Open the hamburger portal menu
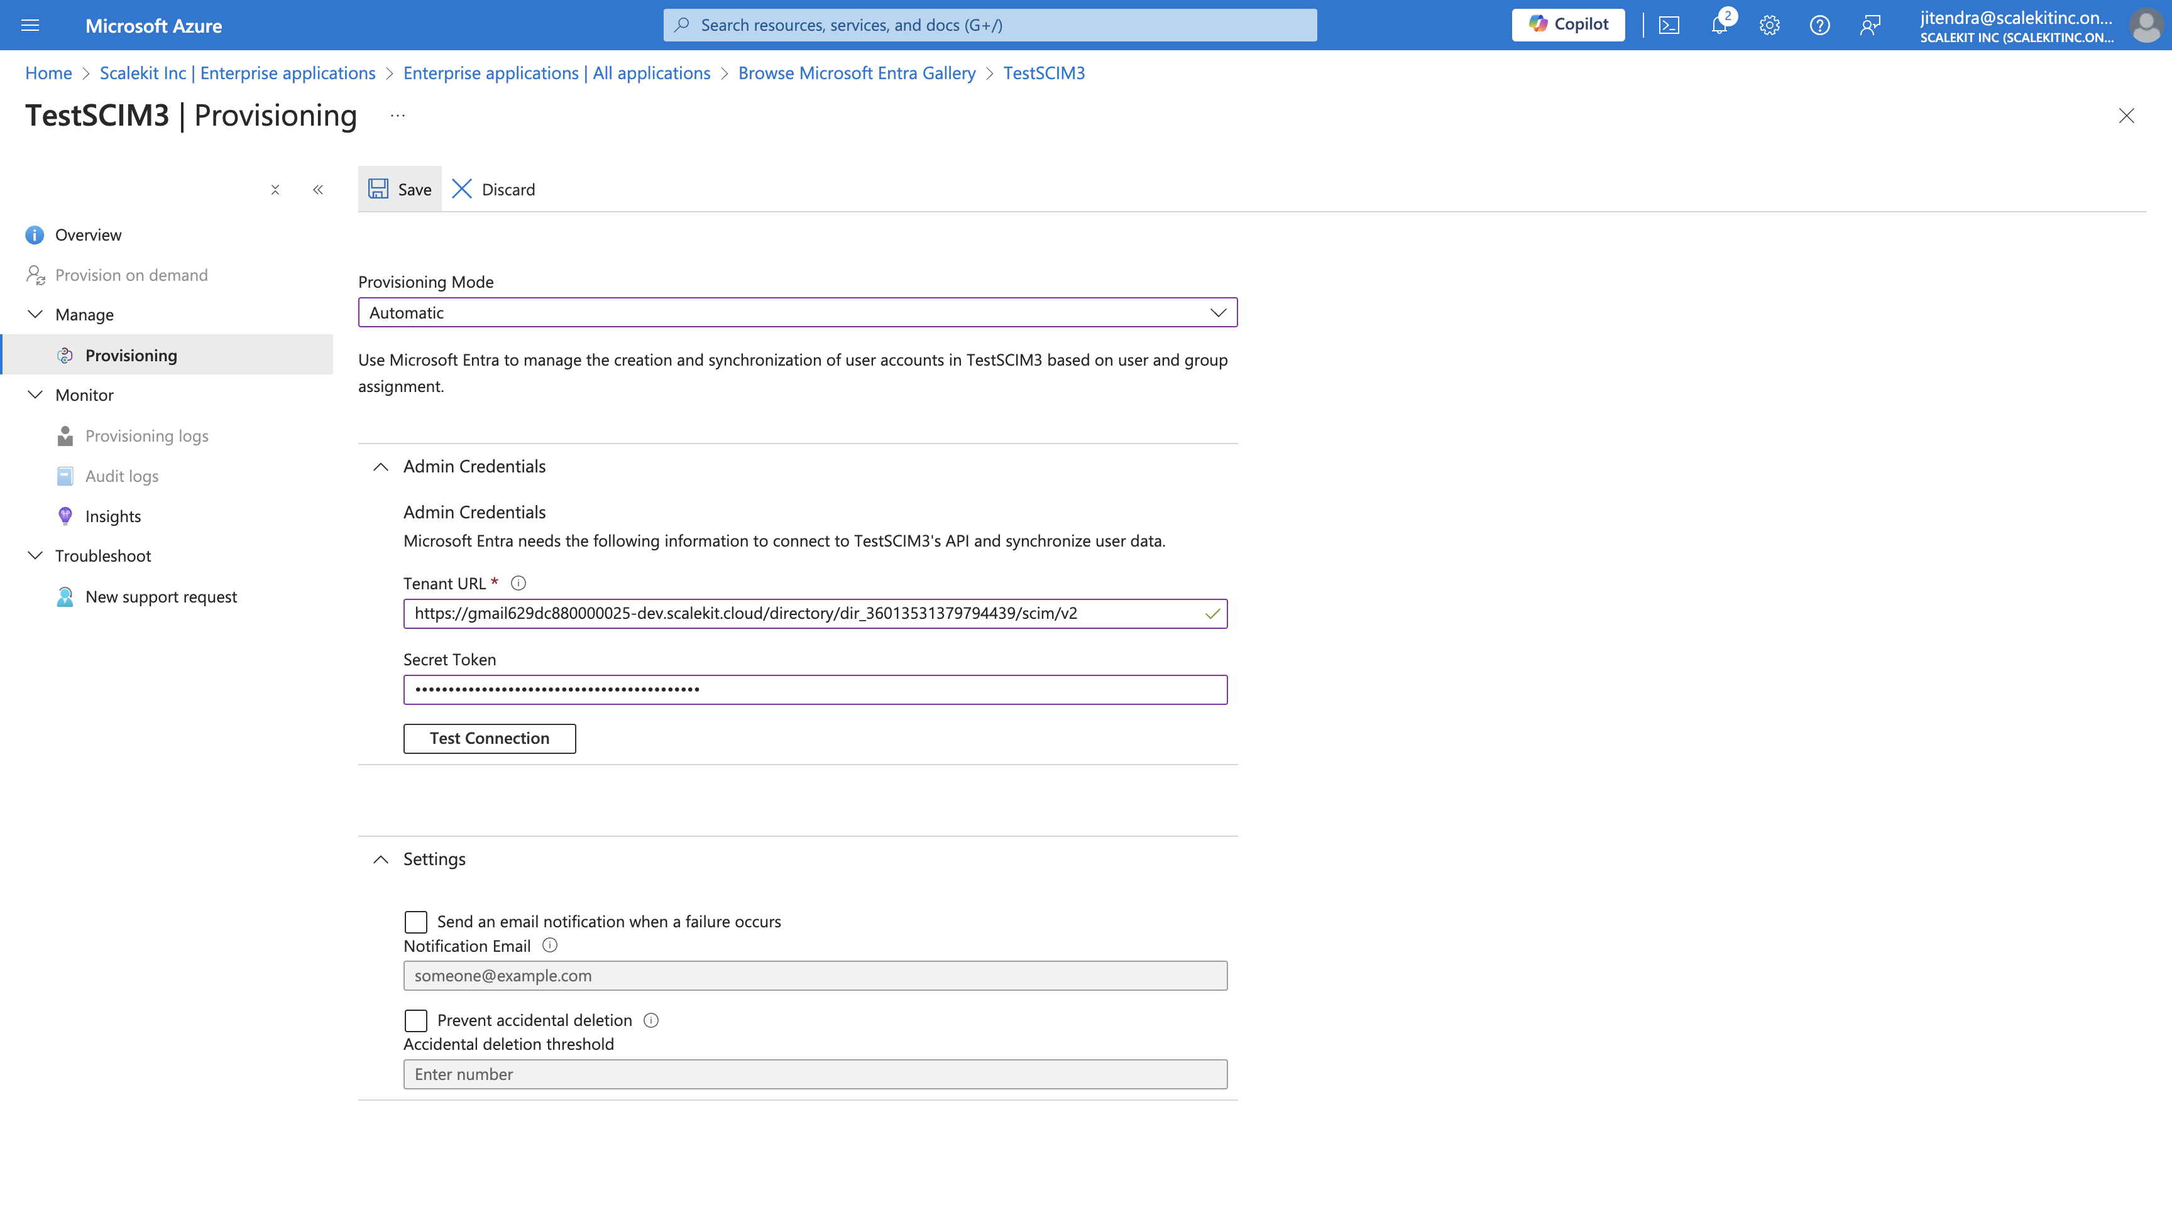This screenshot has width=2172, height=1205. pyautogui.click(x=30, y=25)
